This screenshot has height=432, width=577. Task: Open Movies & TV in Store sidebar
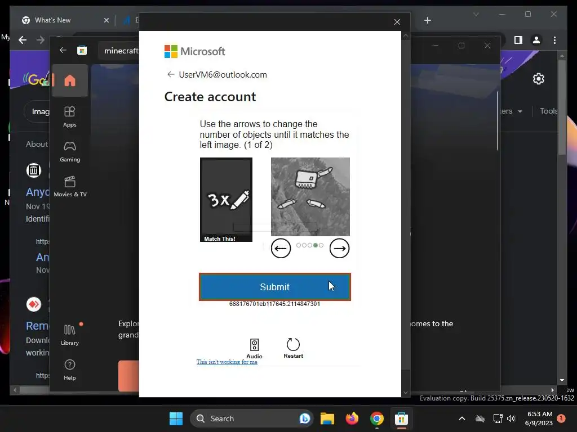click(x=70, y=186)
